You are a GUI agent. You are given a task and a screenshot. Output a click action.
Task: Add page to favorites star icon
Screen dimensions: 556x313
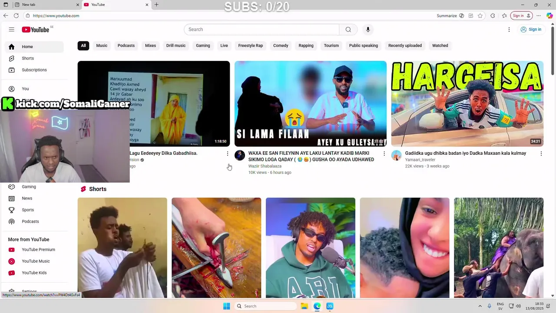(x=480, y=16)
